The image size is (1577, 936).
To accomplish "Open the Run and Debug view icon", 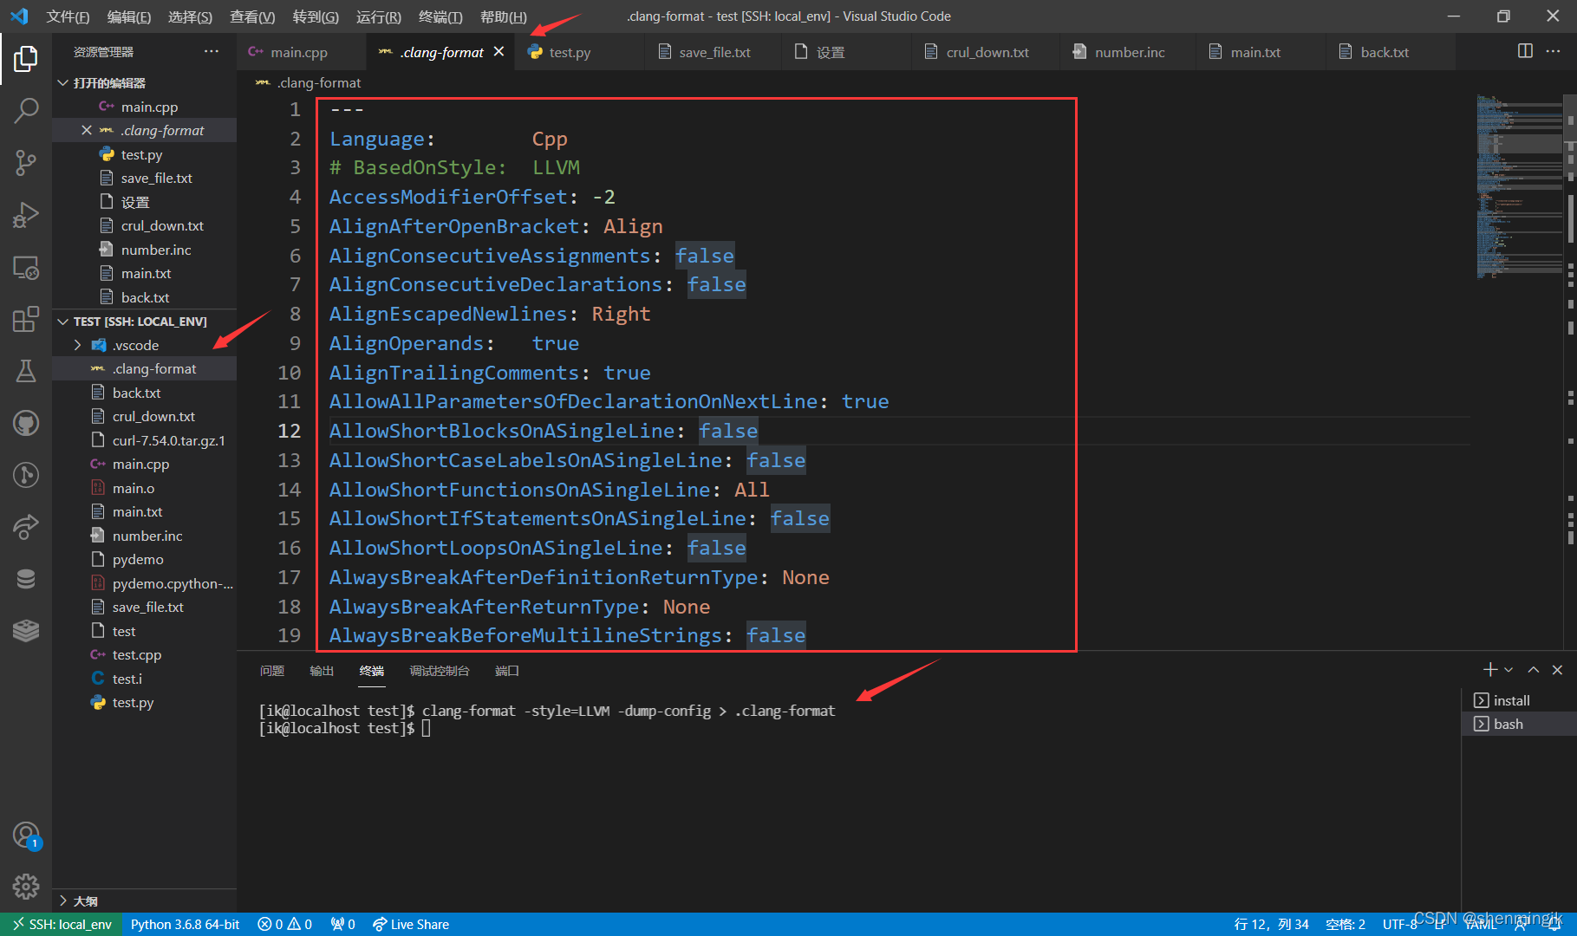I will tap(26, 215).
